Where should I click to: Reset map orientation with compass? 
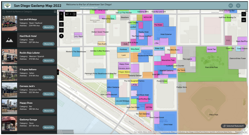pyautogui.click(x=61, y=36)
